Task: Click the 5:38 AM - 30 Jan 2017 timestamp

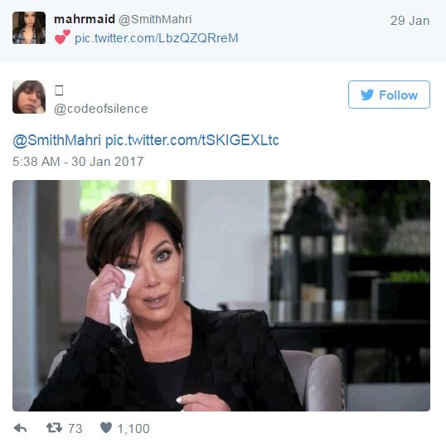Action: click(x=78, y=162)
